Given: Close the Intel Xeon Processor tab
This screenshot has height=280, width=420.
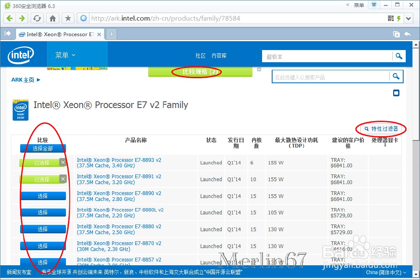Looking at the screenshot, I should pyautogui.click(x=99, y=34).
